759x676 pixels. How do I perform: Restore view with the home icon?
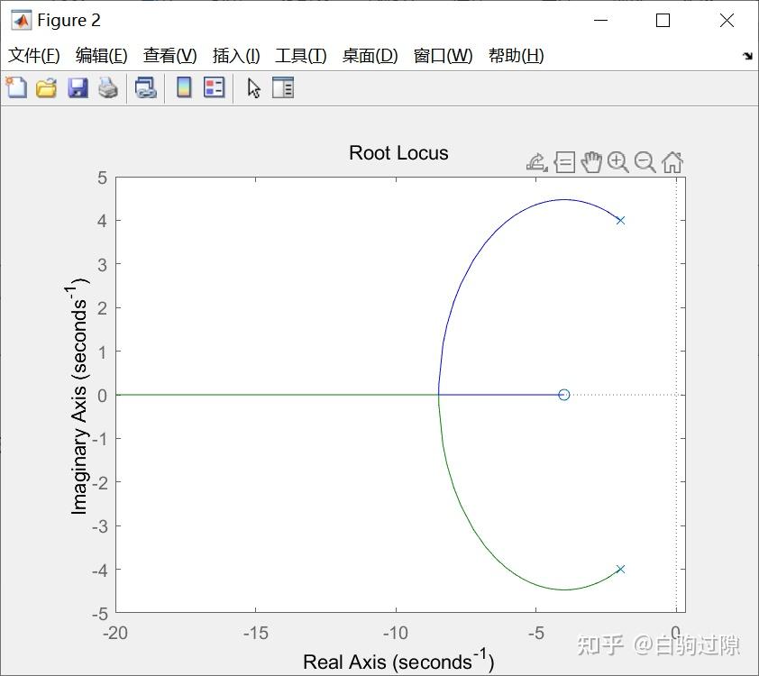click(672, 162)
